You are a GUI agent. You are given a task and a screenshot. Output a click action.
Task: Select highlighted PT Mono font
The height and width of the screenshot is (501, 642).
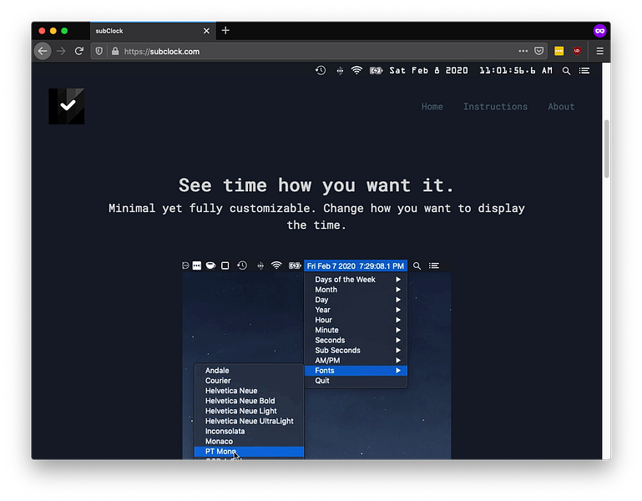tap(249, 452)
